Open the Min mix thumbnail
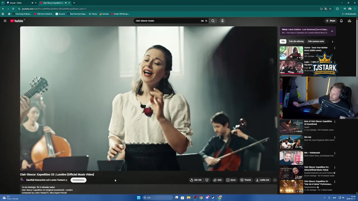Screen dimensions: 358x201 (291, 142)
